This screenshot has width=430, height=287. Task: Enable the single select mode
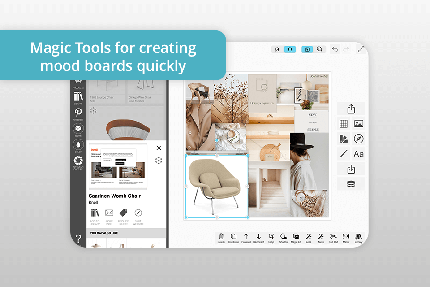click(x=307, y=49)
